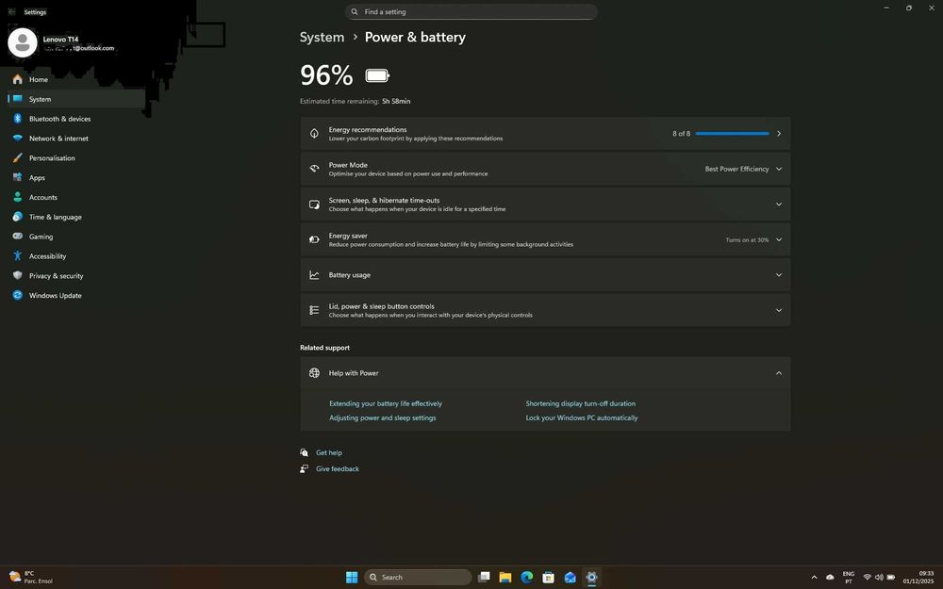Click the Settings gear taskbar icon
Viewport: 943px width, 589px height.
pos(592,578)
